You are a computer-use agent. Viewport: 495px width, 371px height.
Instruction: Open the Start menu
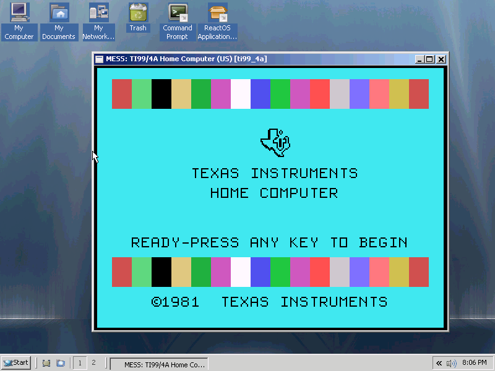[x=16, y=363]
